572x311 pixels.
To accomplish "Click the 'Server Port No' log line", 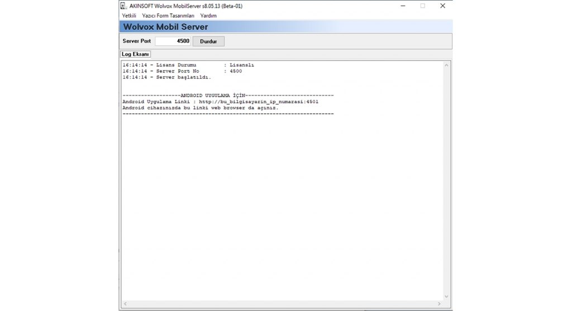I will (182, 71).
